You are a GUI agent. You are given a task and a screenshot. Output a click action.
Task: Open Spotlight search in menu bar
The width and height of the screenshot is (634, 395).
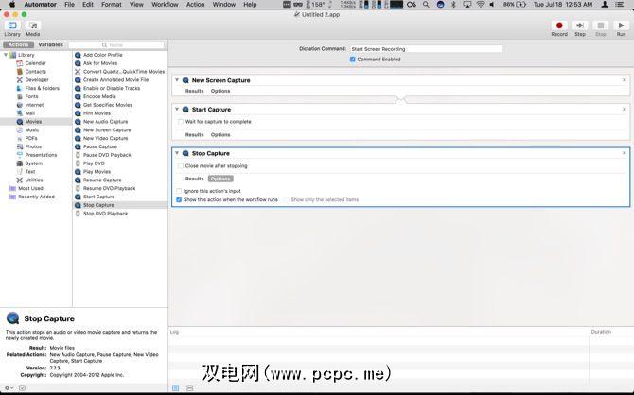pos(426,5)
